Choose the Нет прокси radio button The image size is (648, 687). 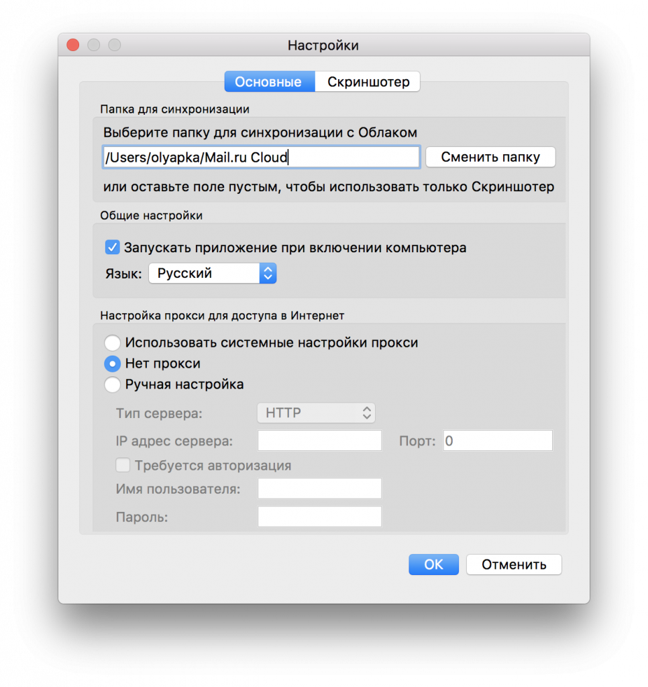pos(113,364)
